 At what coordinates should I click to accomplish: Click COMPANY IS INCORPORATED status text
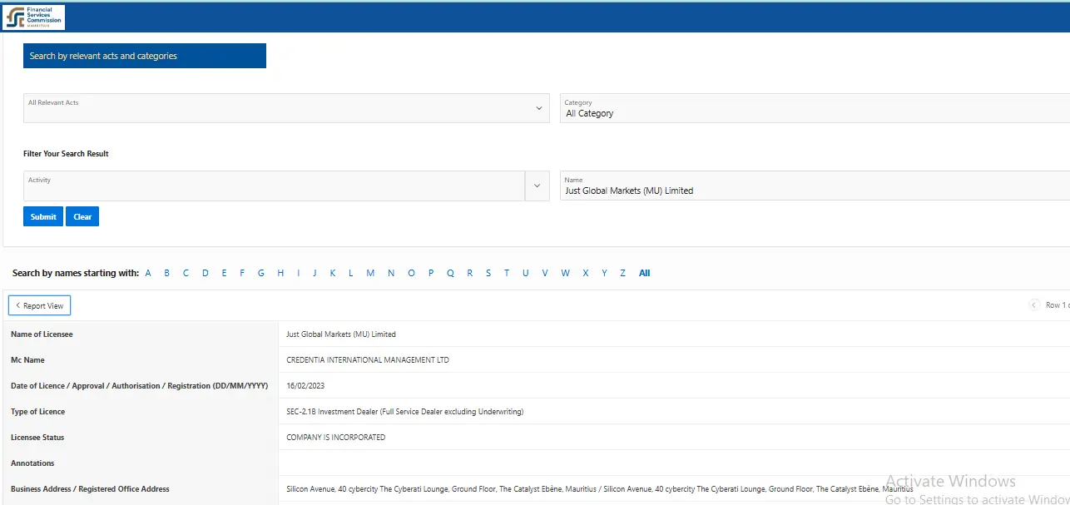[336, 438]
